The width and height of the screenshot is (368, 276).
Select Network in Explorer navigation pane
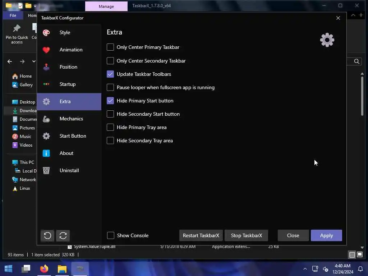coord(24,180)
